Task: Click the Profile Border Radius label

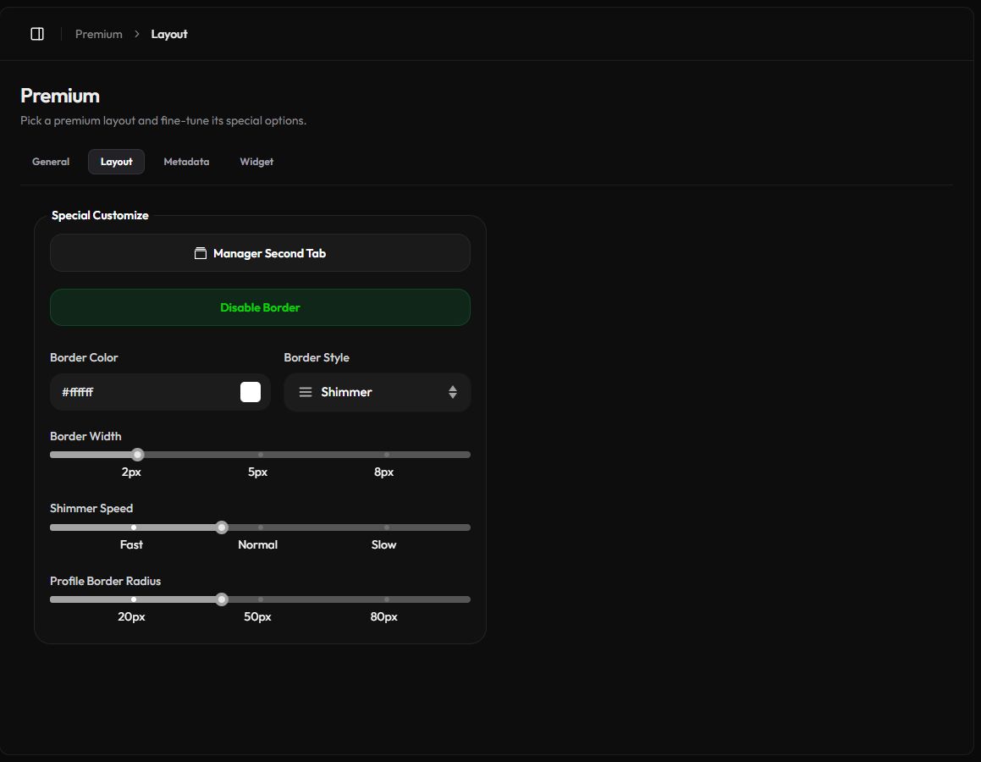Action: pos(105,581)
